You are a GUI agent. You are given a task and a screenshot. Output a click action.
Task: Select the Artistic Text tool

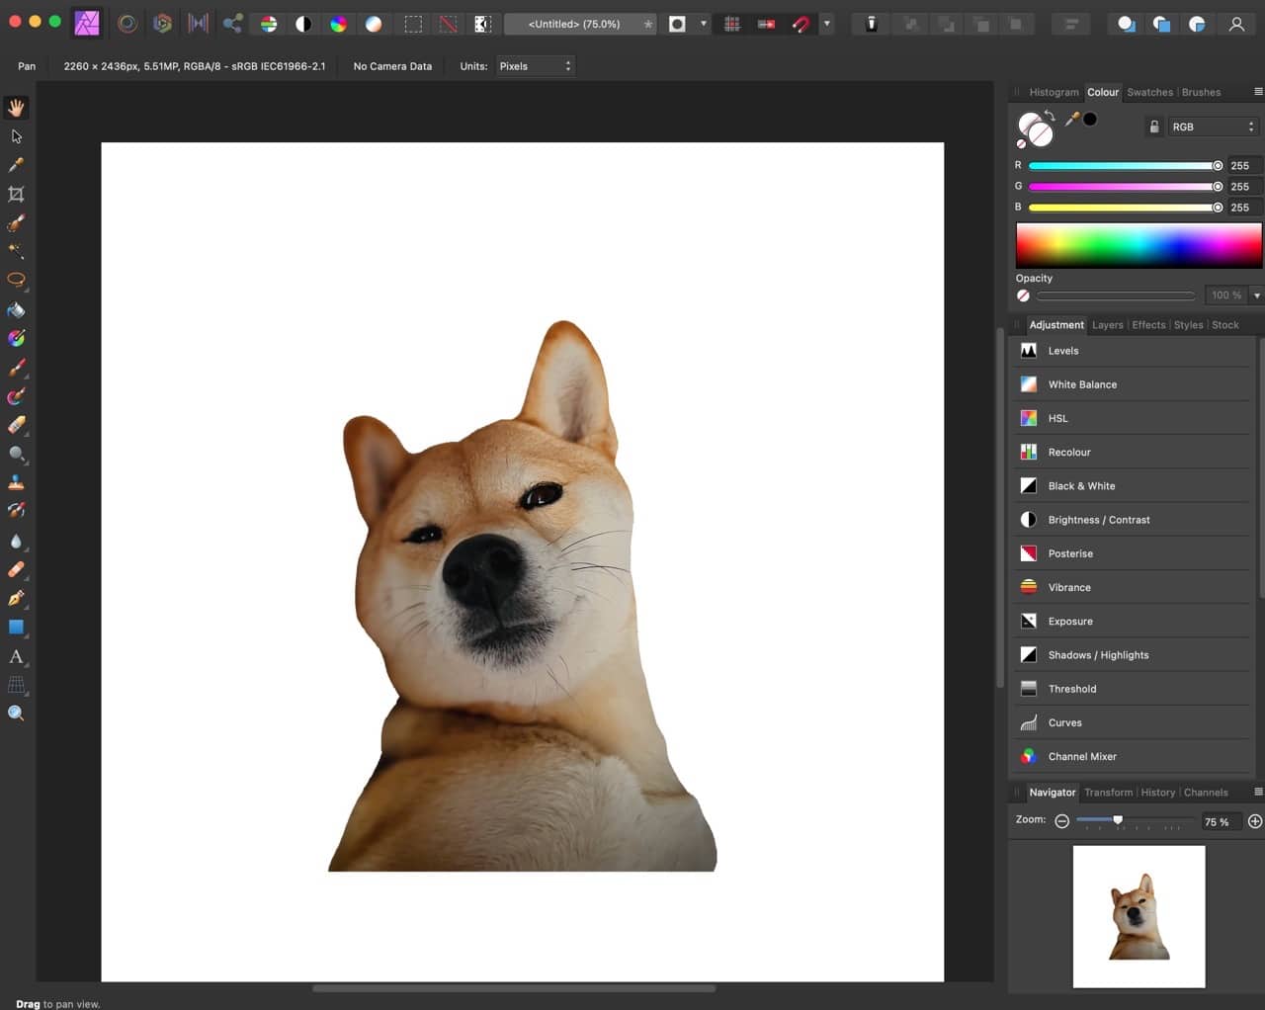pos(16,656)
